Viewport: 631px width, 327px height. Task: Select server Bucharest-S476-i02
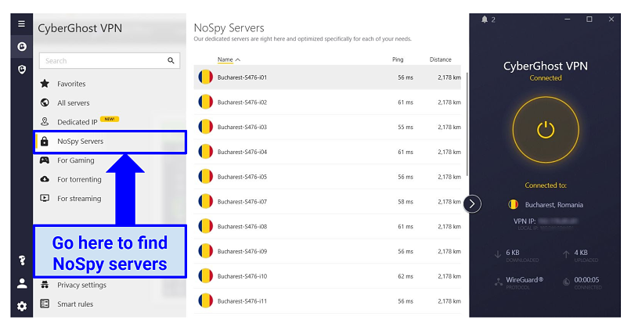327,102
